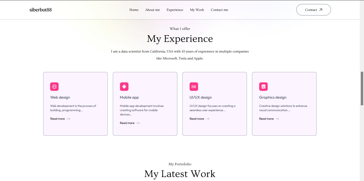Select Experience in the top navigation
This screenshot has width=364, height=181.
click(x=175, y=10)
